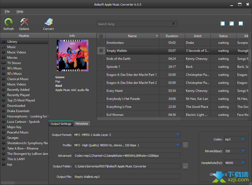Click the TV Shows monitor icon
The height and width of the screenshot is (185, 252).
3,63
